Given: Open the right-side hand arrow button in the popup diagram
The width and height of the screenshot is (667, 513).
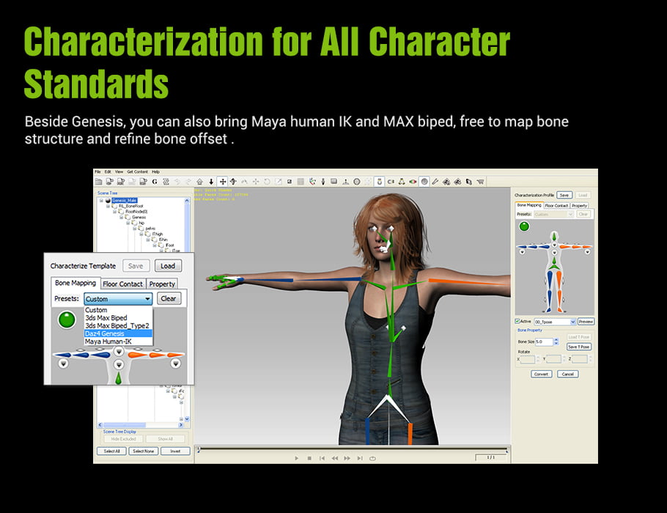Looking at the screenshot, I should tap(176, 363).
